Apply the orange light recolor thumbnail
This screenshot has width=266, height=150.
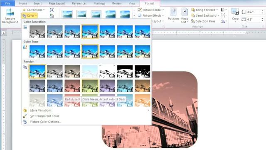coord(142,100)
